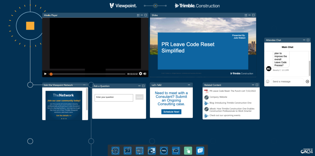Viewport: 315px width, 156px height.
Task: Maximize the Slides window
Action: 253,15
